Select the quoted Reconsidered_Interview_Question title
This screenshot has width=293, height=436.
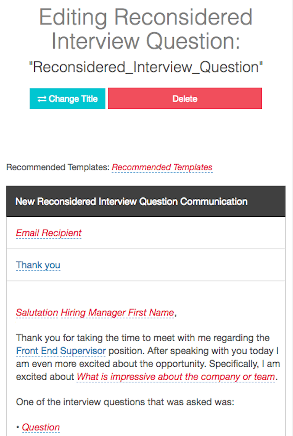(146, 67)
